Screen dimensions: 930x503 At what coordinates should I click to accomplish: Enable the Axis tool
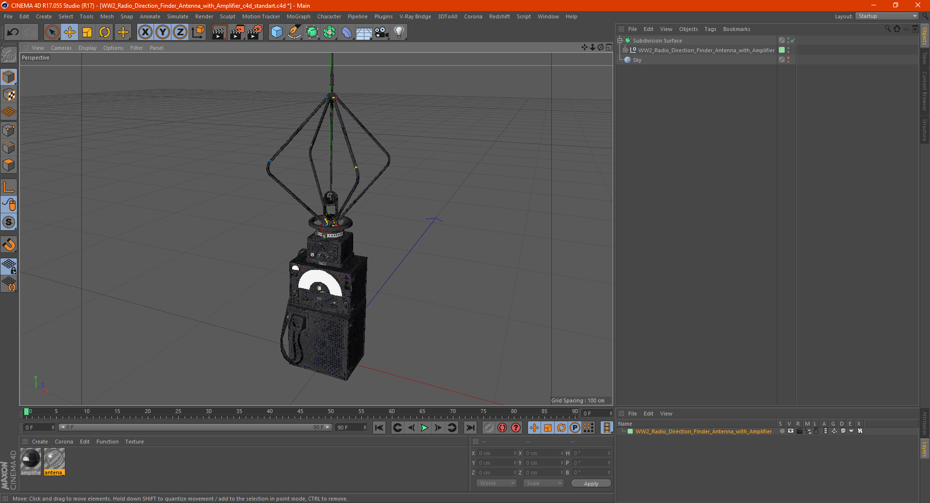tap(9, 187)
